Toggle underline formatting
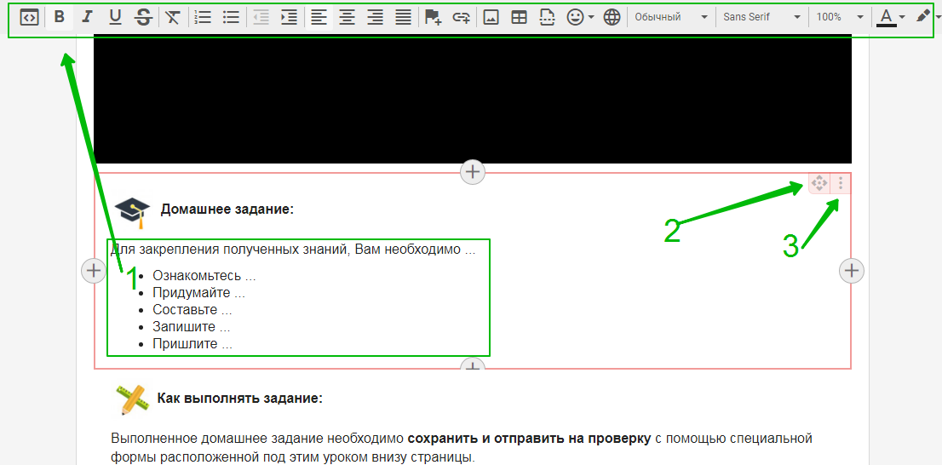This screenshot has height=465, width=942. coord(115,17)
